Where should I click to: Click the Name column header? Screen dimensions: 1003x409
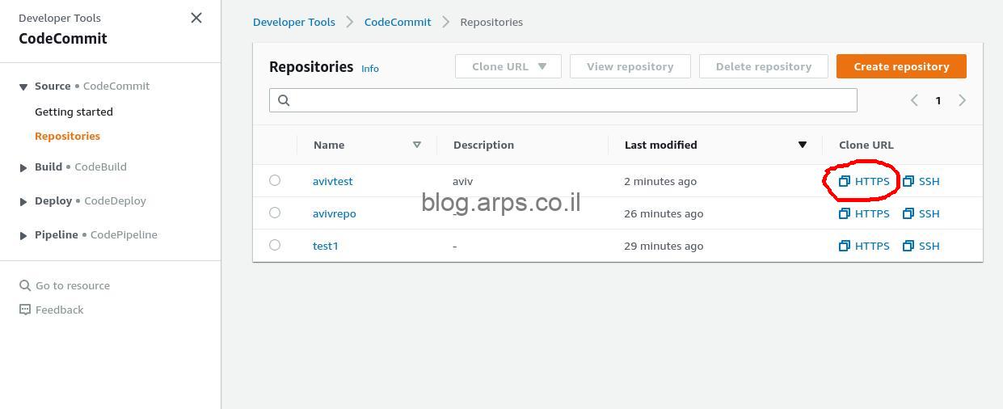329,145
